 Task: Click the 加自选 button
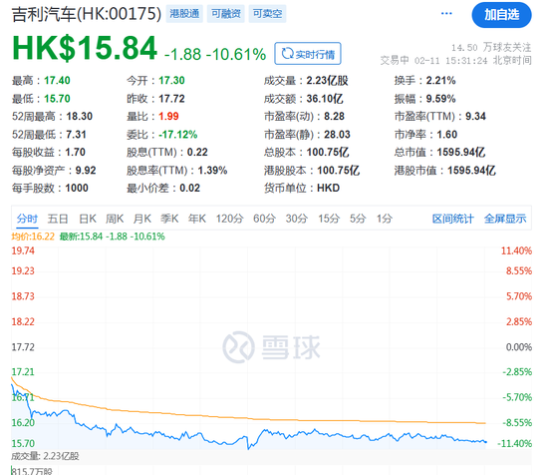pyautogui.click(x=501, y=15)
